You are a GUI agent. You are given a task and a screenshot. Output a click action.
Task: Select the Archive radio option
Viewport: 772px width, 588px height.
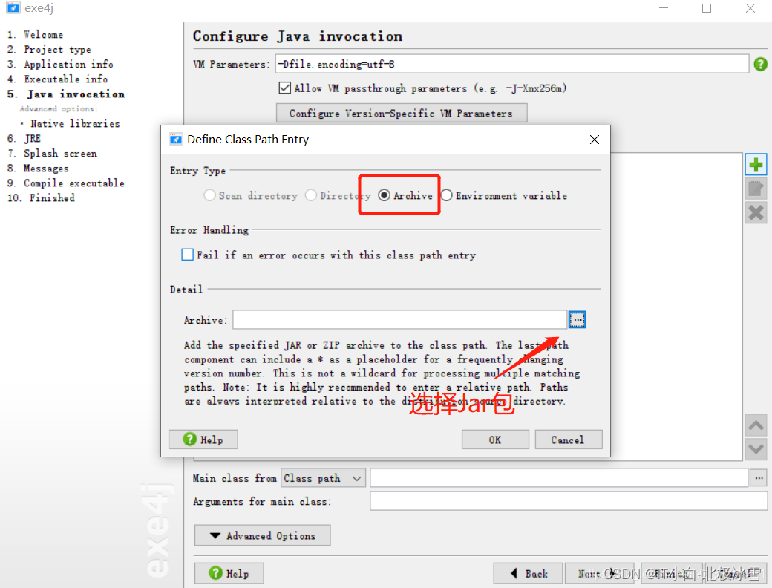pyautogui.click(x=405, y=195)
